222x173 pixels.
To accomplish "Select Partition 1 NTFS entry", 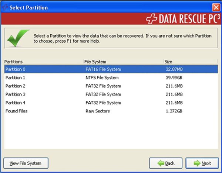I will tap(111, 77).
